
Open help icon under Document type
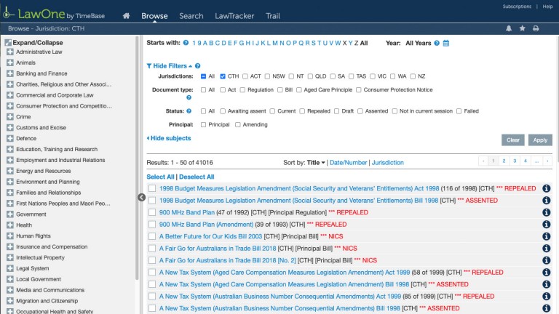pyautogui.click(x=189, y=97)
